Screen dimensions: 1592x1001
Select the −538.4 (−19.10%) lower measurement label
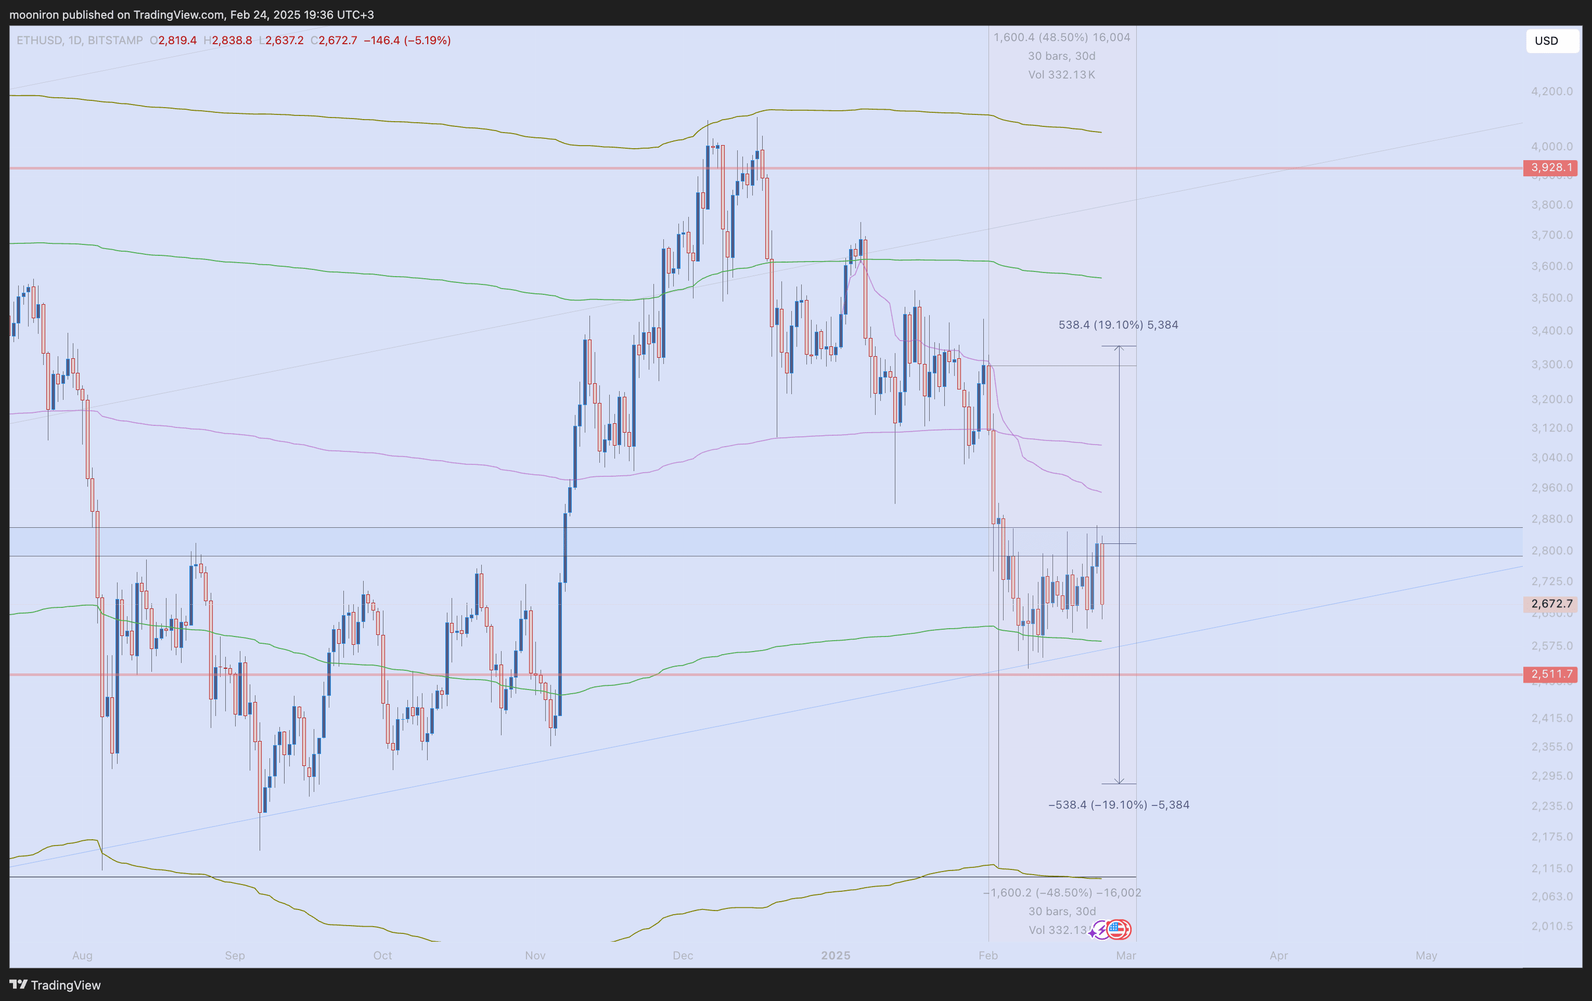1119,804
